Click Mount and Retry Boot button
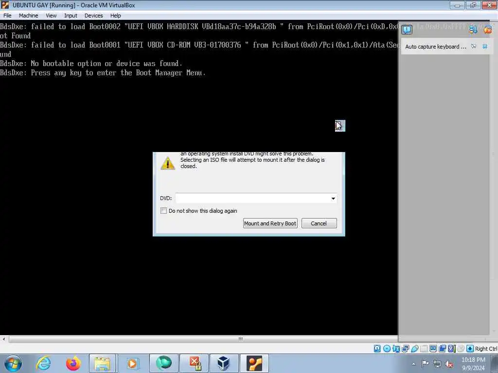 [270, 223]
